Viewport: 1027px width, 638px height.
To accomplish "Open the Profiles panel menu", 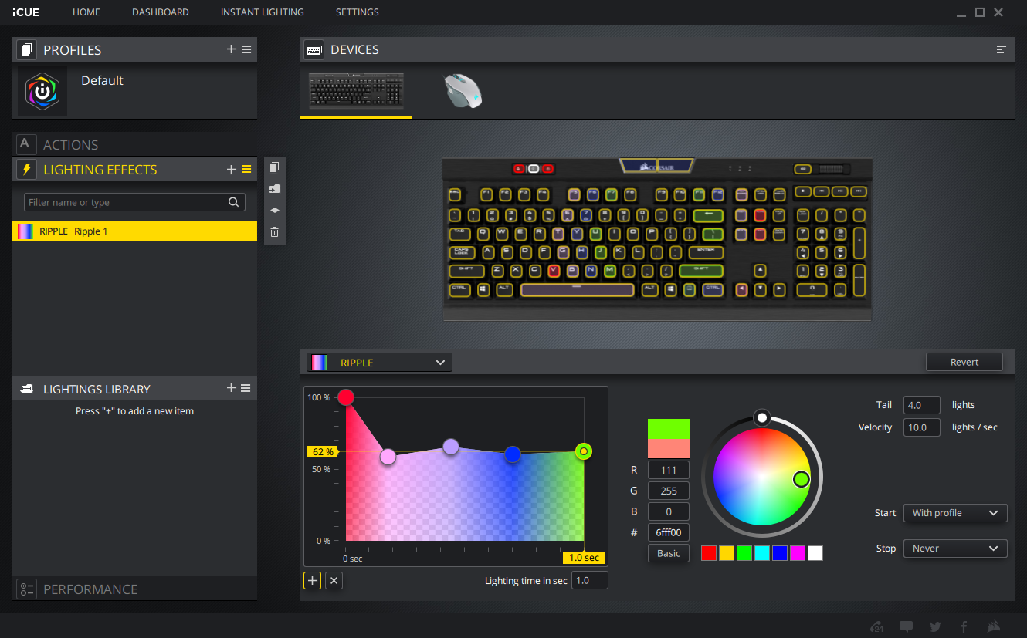I will pyautogui.click(x=246, y=49).
